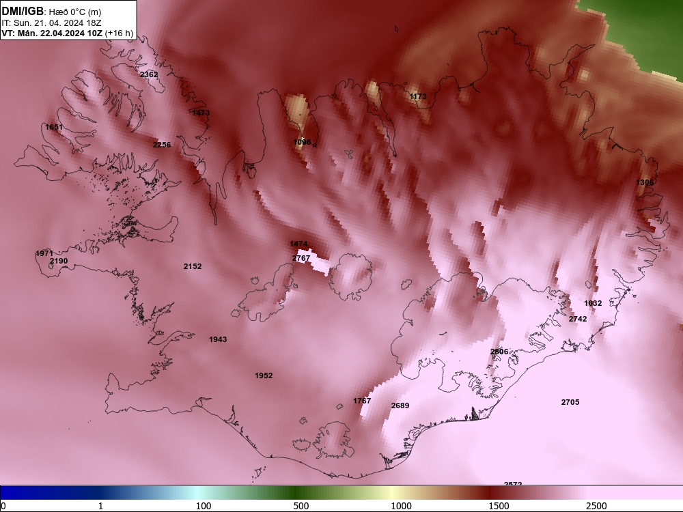The height and width of the screenshot is (512, 683).
Task: Click legend tick label 1000
Action: pos(401,506)
